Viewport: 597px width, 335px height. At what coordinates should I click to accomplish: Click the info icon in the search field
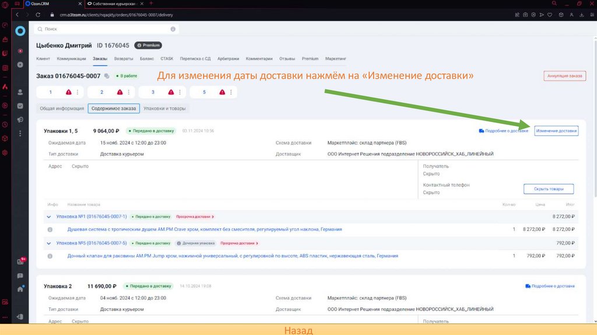(x=173, y=29)
